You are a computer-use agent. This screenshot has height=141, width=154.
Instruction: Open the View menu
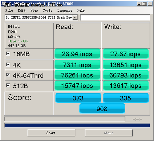[x=34, y=10]
